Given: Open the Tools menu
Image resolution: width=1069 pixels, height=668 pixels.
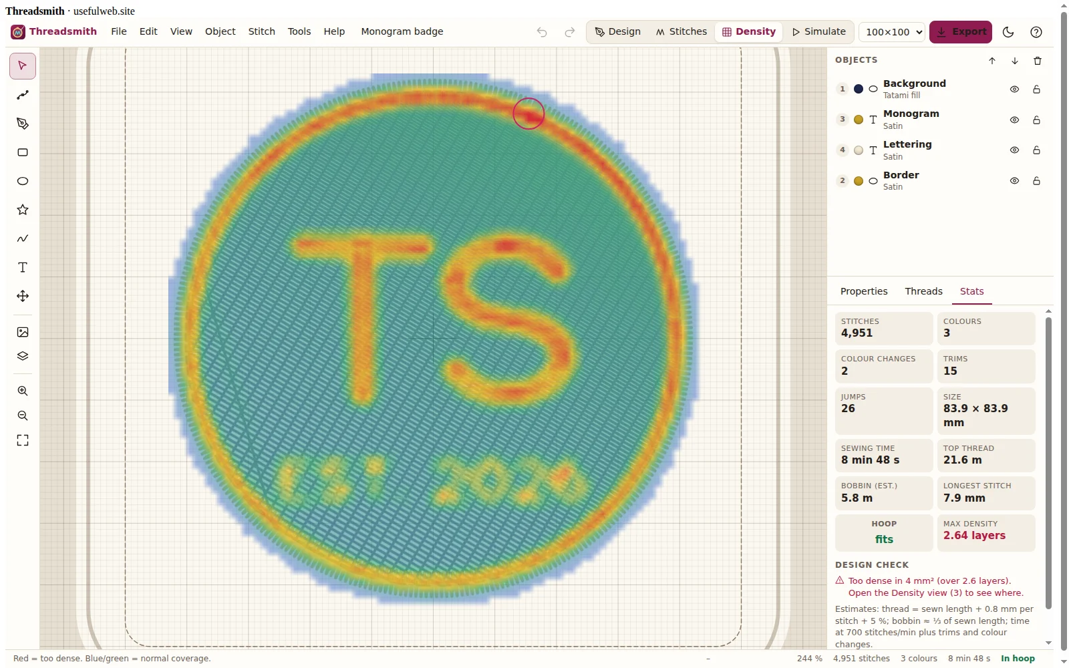Looking at the screenshot, I should point(299,31).
